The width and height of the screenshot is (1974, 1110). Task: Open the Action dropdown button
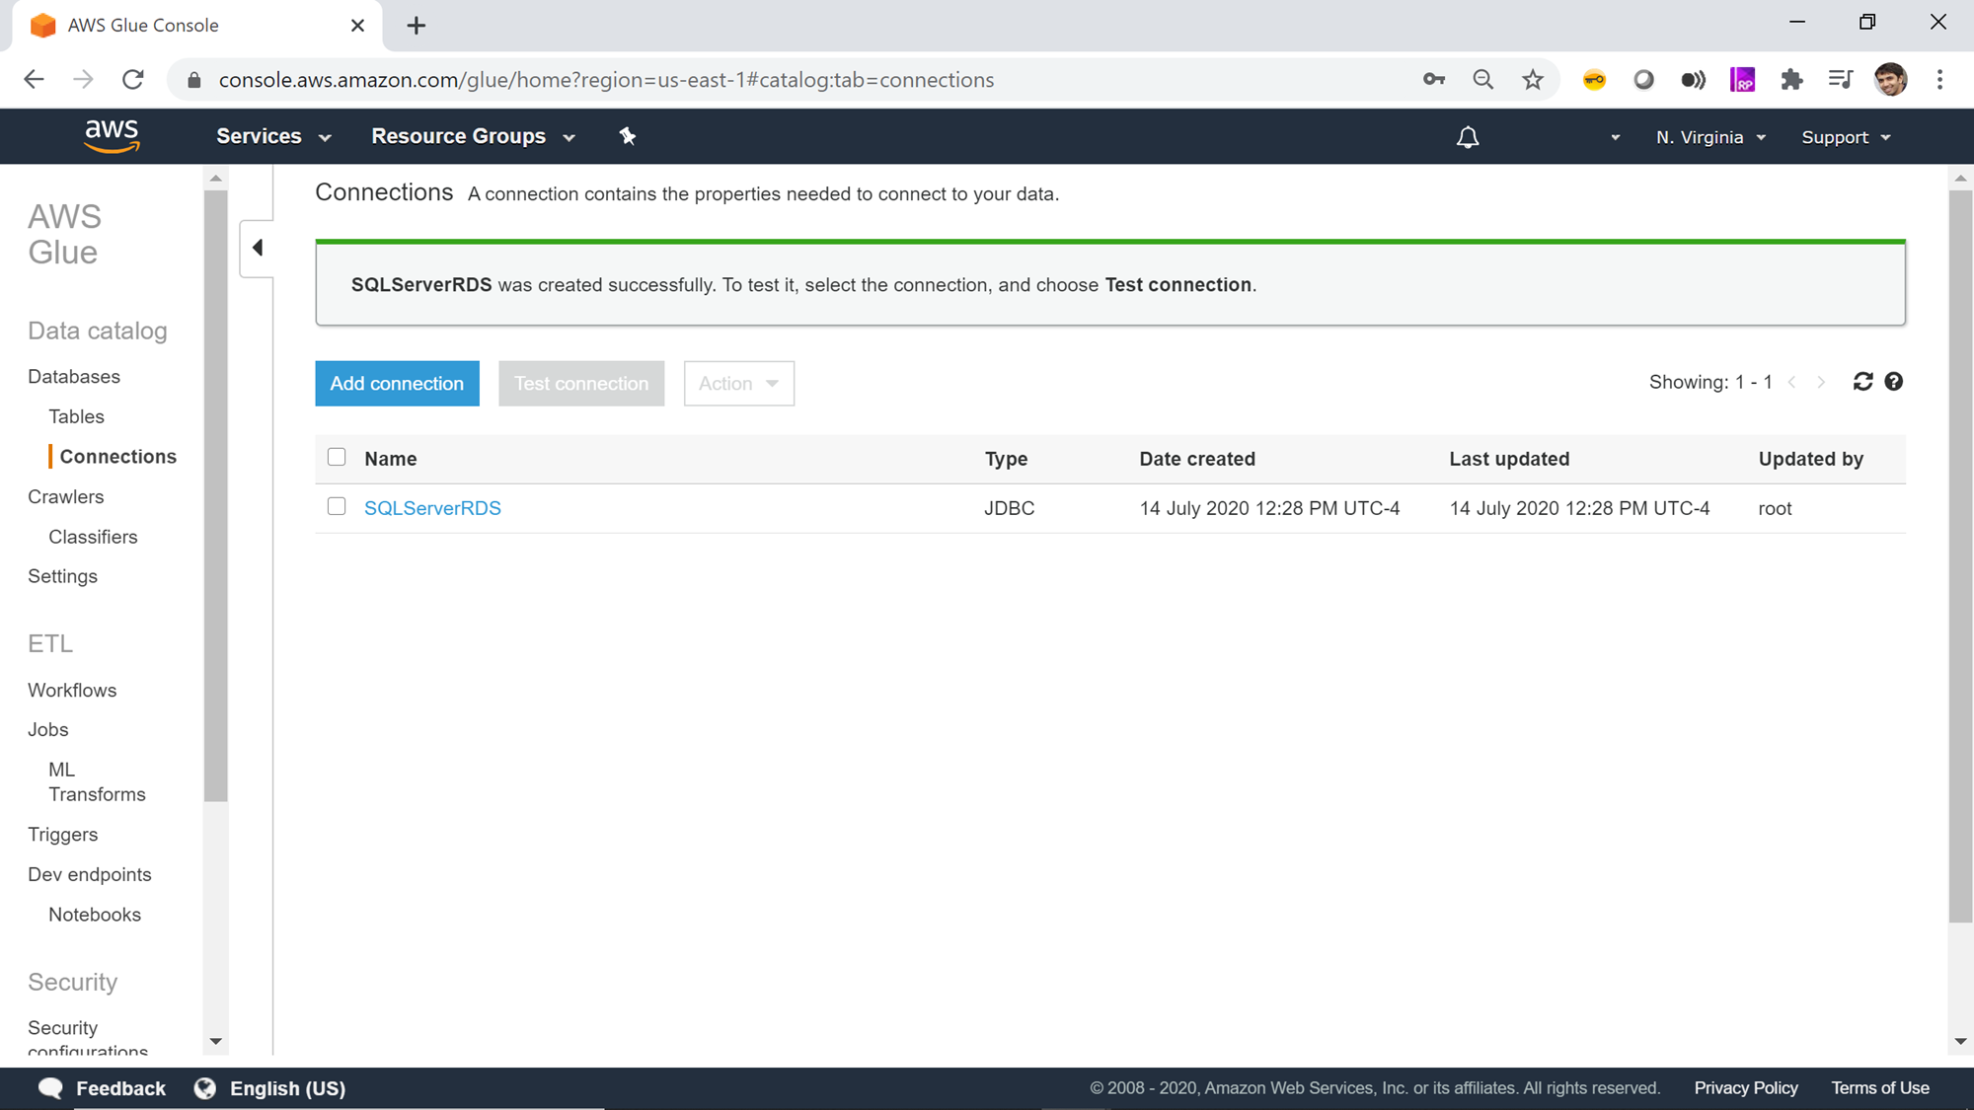(x=738, y=384)
